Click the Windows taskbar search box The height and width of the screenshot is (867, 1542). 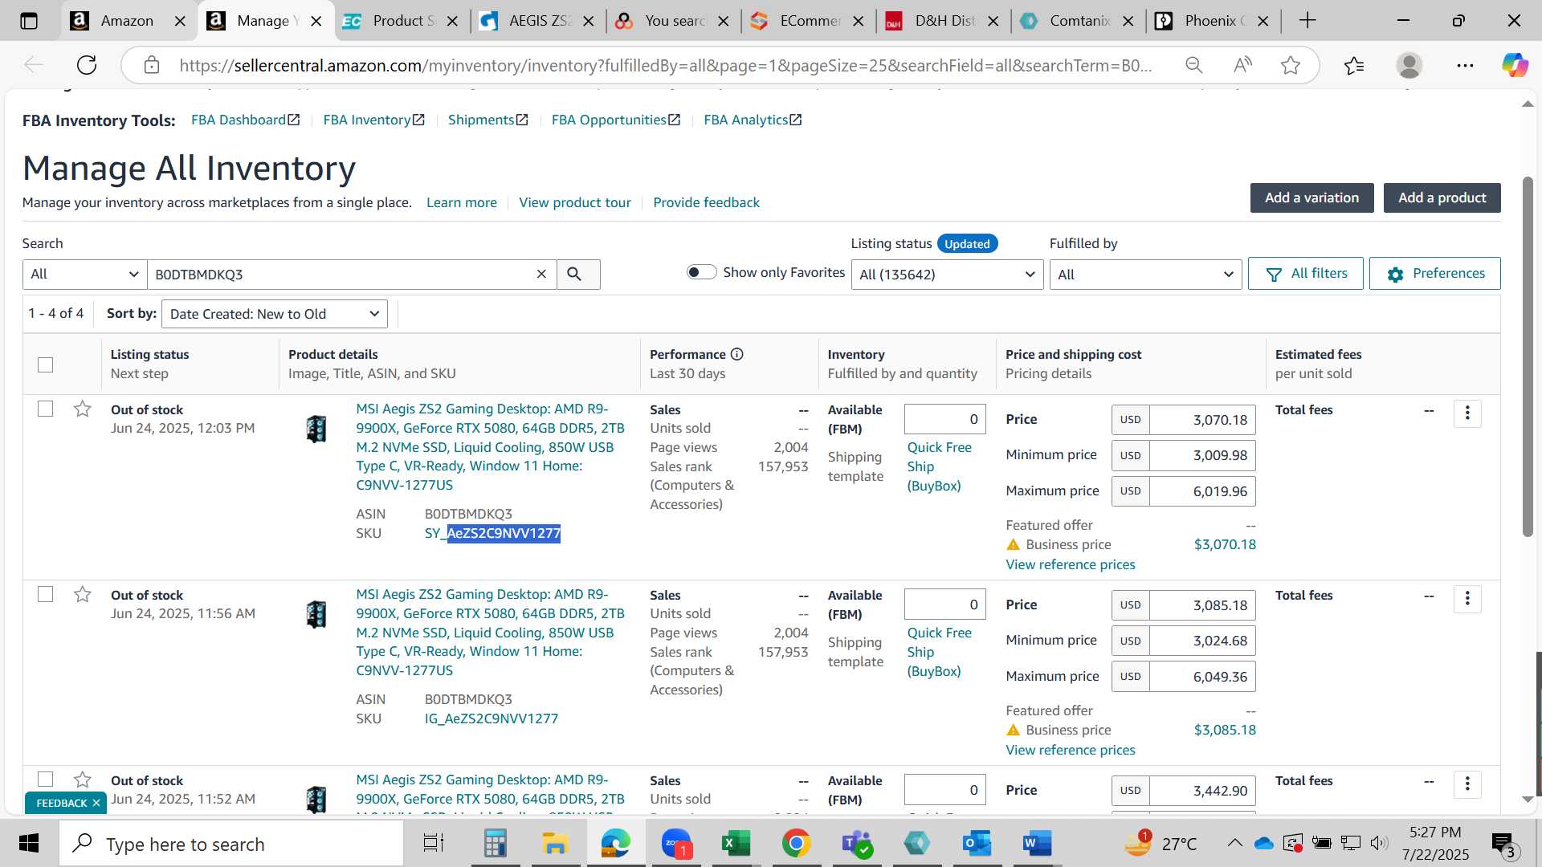click(231, 844)
